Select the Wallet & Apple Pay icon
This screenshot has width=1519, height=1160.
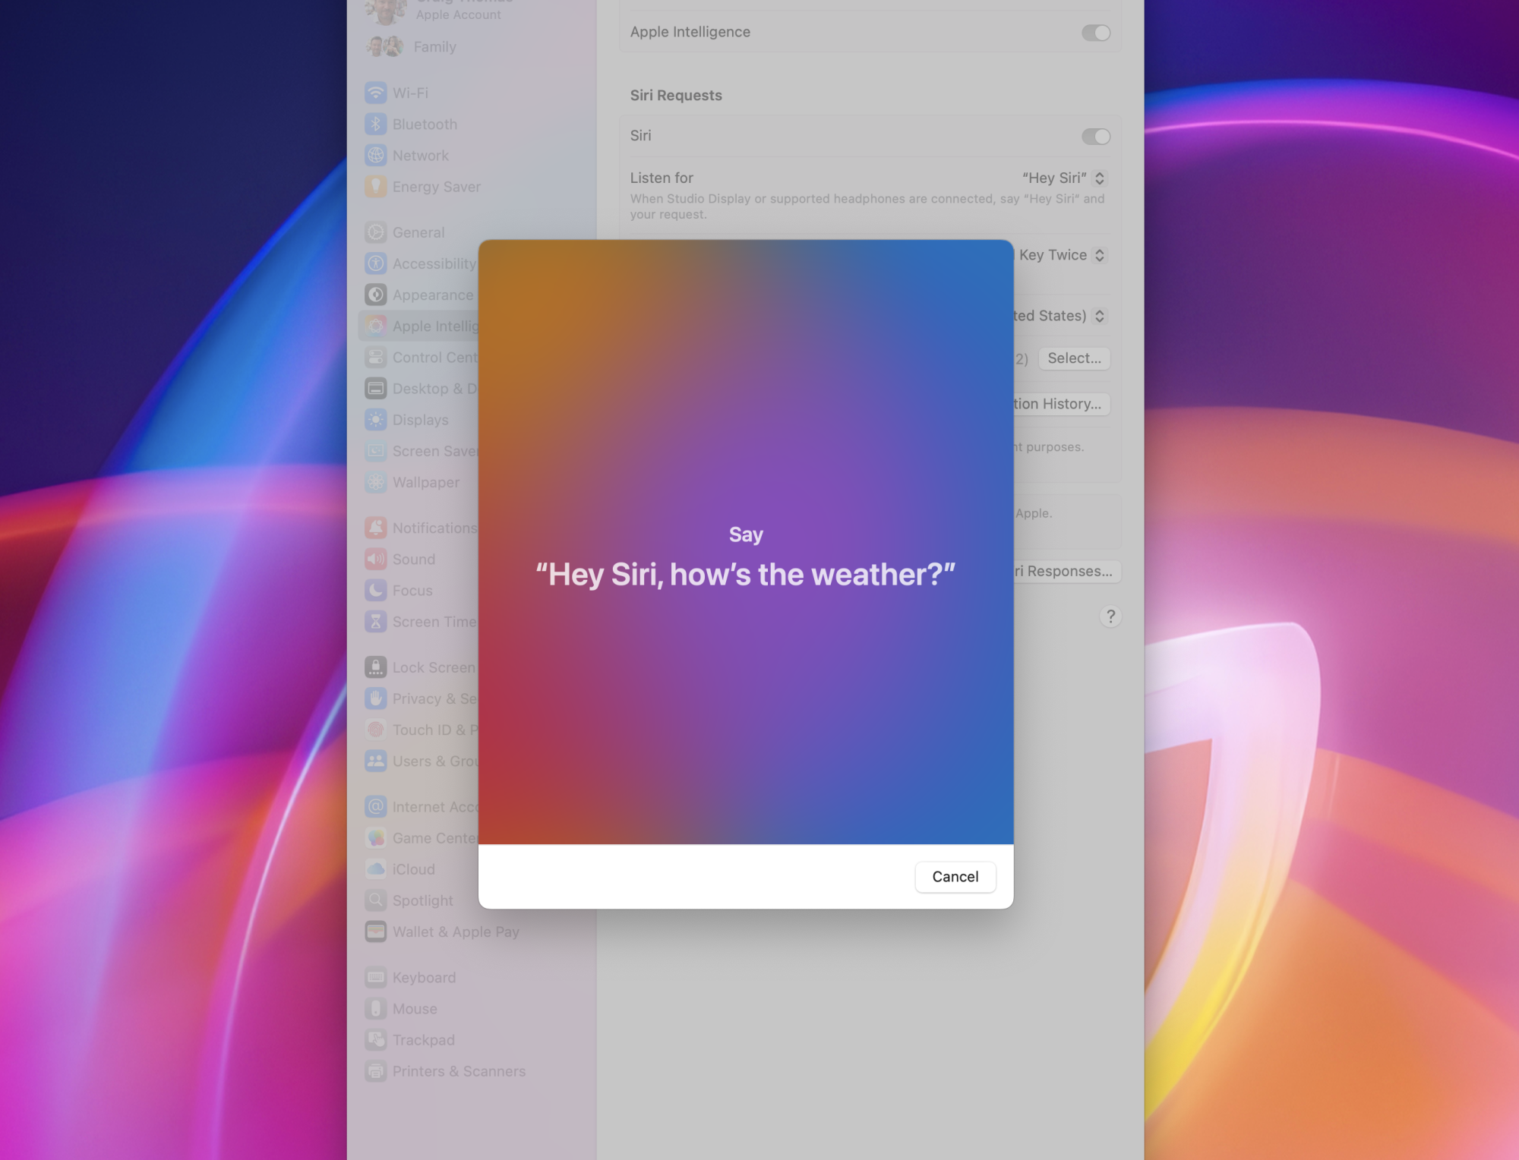[x=376, y=931]
